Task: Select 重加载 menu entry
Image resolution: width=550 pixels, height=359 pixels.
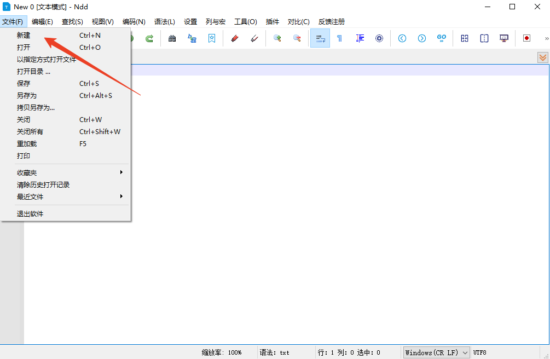Action: [x=66, y=144]
